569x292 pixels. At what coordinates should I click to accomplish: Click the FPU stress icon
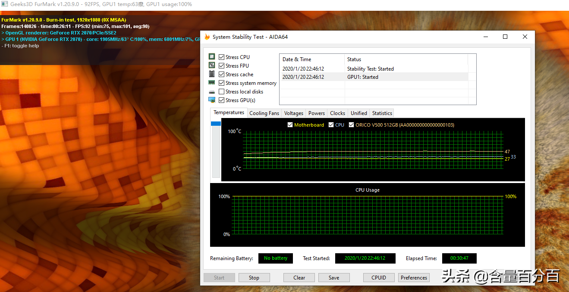212,65
